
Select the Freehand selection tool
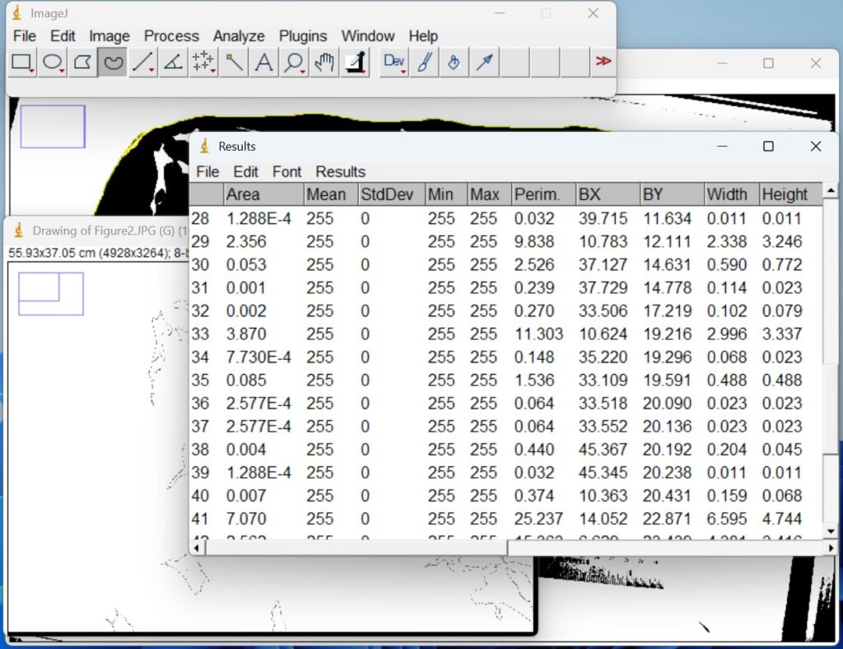point(112,61)
